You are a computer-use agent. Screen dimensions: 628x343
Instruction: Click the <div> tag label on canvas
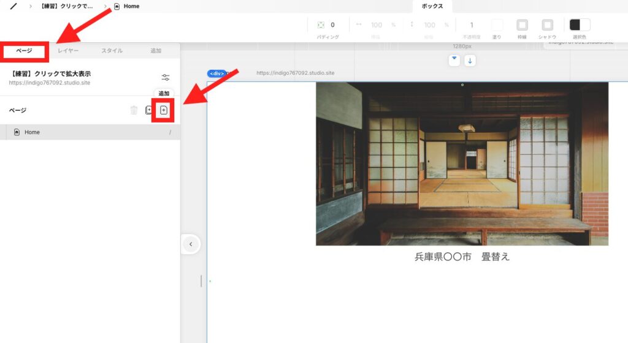(216, 73)
